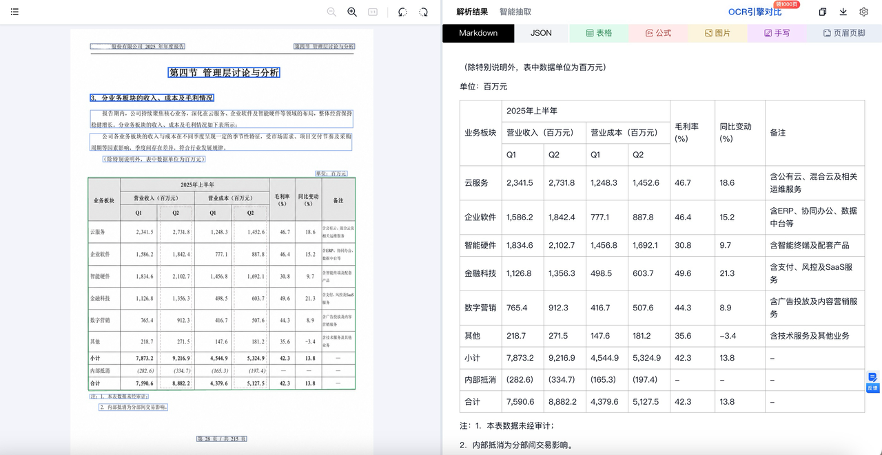Click the 金融科技 cell in parsed table
The height and width of the screenshot is (455, 882).
tap(481, 273)
